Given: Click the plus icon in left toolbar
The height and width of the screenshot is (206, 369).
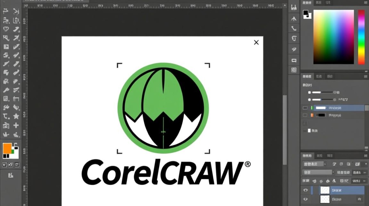Looking at the screenshot, I should coord(16,126).
